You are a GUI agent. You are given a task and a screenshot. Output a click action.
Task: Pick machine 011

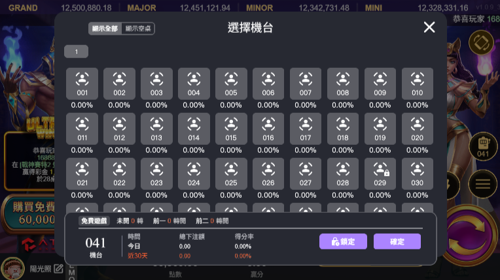pyautogui.click(x=82, y=129)
